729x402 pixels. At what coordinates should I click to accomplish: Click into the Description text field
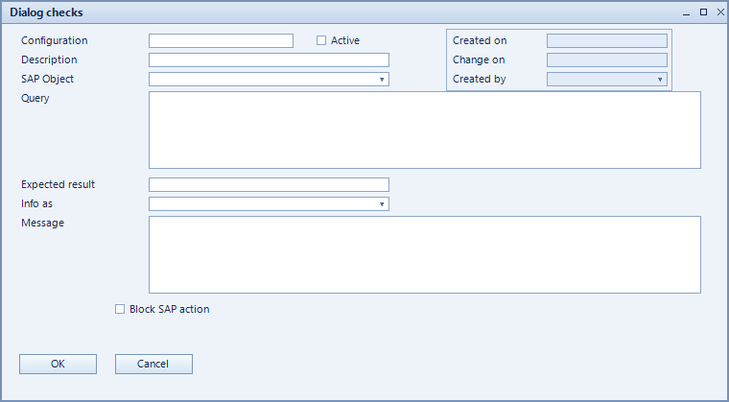(x=269, y=60)
